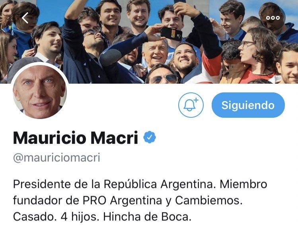Image resolution: width=298 pixels, height=228 pixels.
Task: Open the three-dot more options menu
Action: (x=273, y=18)
